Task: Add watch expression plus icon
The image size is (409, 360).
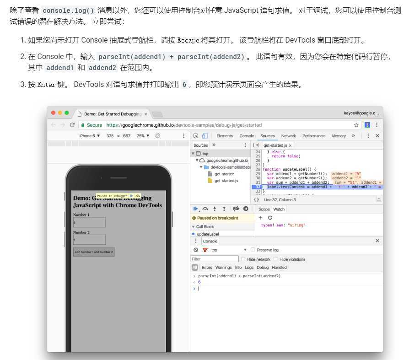Action: click(x=260, y=218)
